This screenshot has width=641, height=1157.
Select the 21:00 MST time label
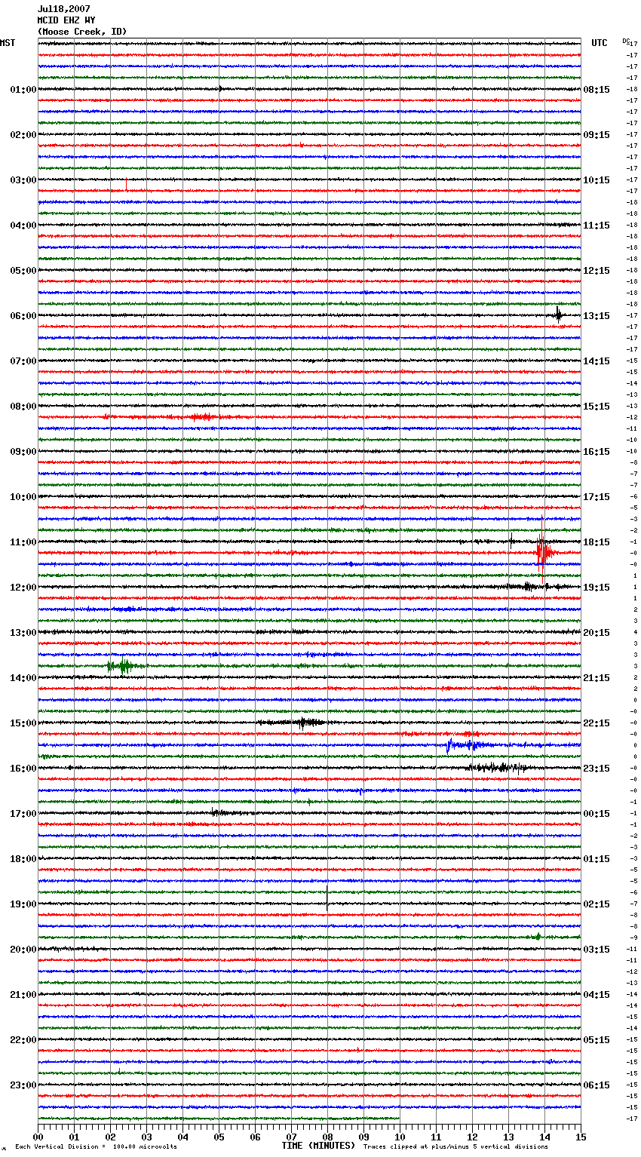[23, 995]
